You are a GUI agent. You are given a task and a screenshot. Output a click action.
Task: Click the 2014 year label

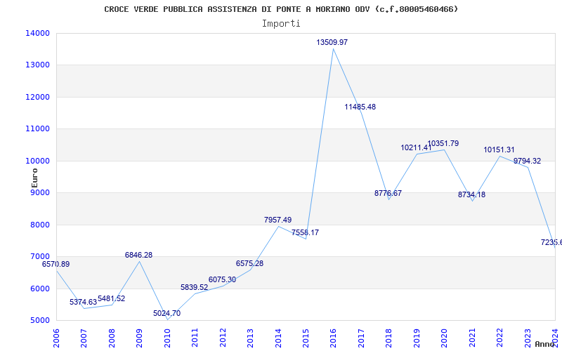click(278, 338)
